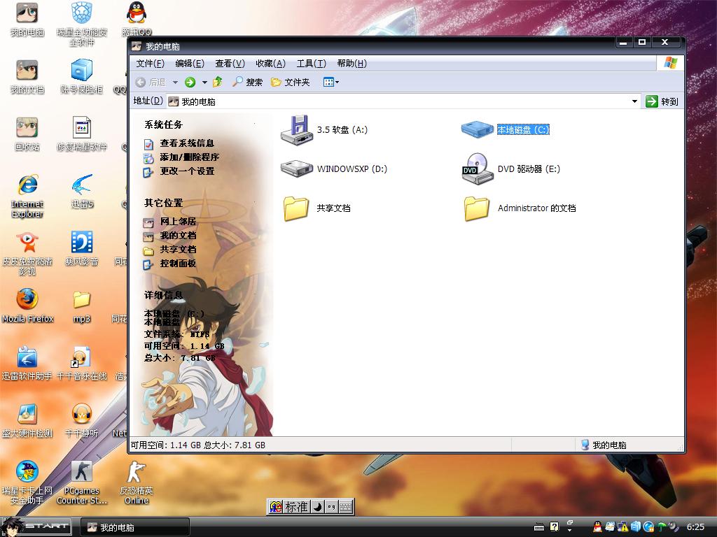This screenshot has height=537, width=717.
Task: Click the green Forward arrow in the toolbar
Action: (x=190, y=83)
